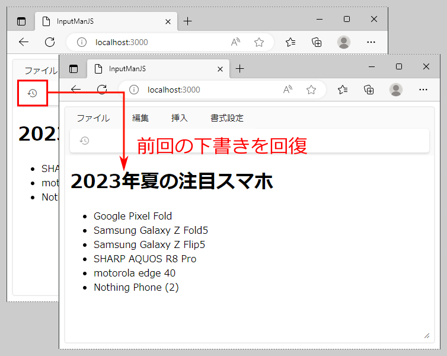Maximize the back browser window
The image size is (447, 356).
point(347,19)
